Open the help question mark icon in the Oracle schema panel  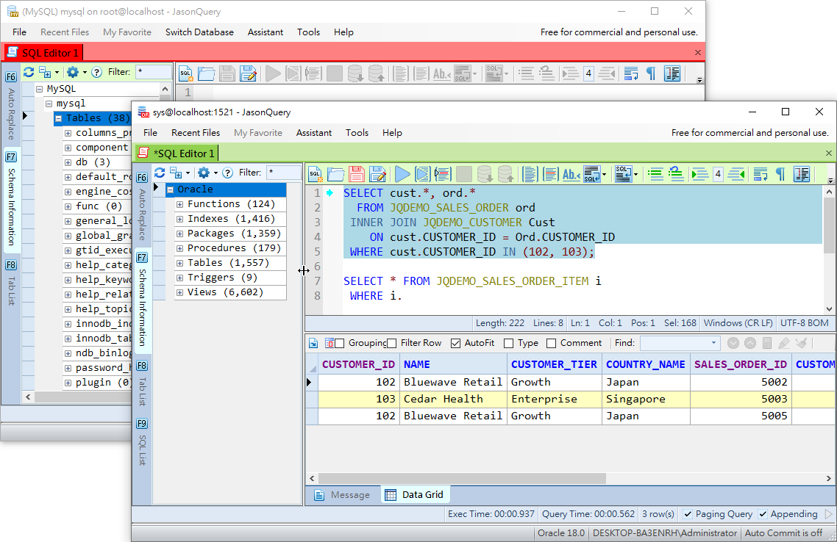227,173
